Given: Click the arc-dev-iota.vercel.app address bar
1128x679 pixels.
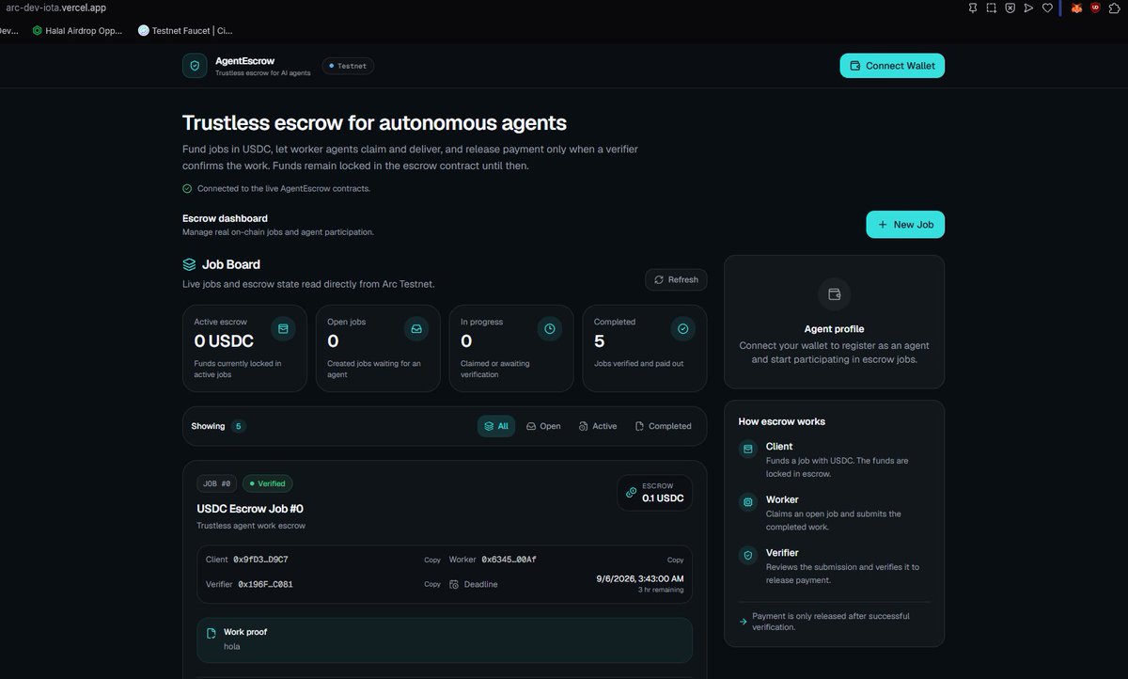Looking at the screenshot, I should 56,8.
